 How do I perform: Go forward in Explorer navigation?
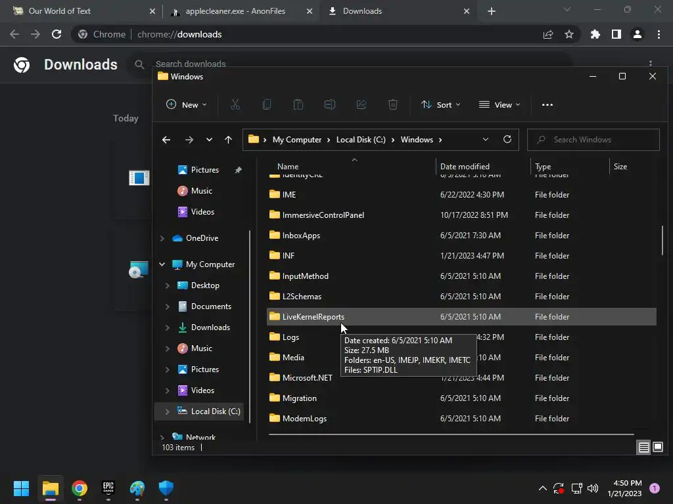click(x=189, y=140)
